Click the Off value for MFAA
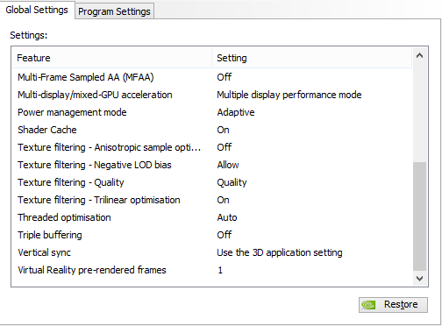 click(x=225, y=77)
